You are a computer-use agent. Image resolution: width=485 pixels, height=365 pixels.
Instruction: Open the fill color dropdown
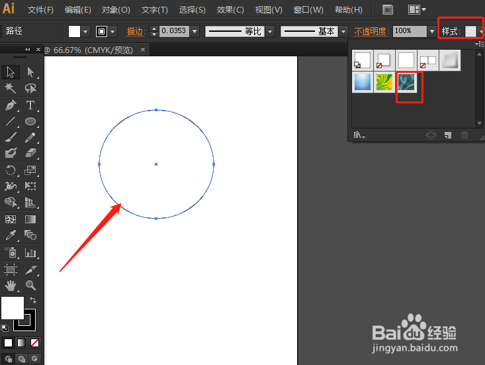click(85, 31)
